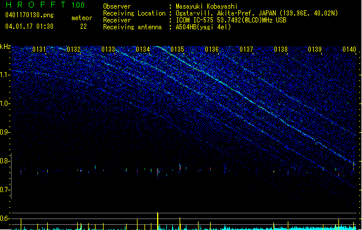Click the ICOM IC-575 53.7492 MHz USB text
Image resolution: width=362 pixels, height=230 pixels.
[x=231, y=20]
